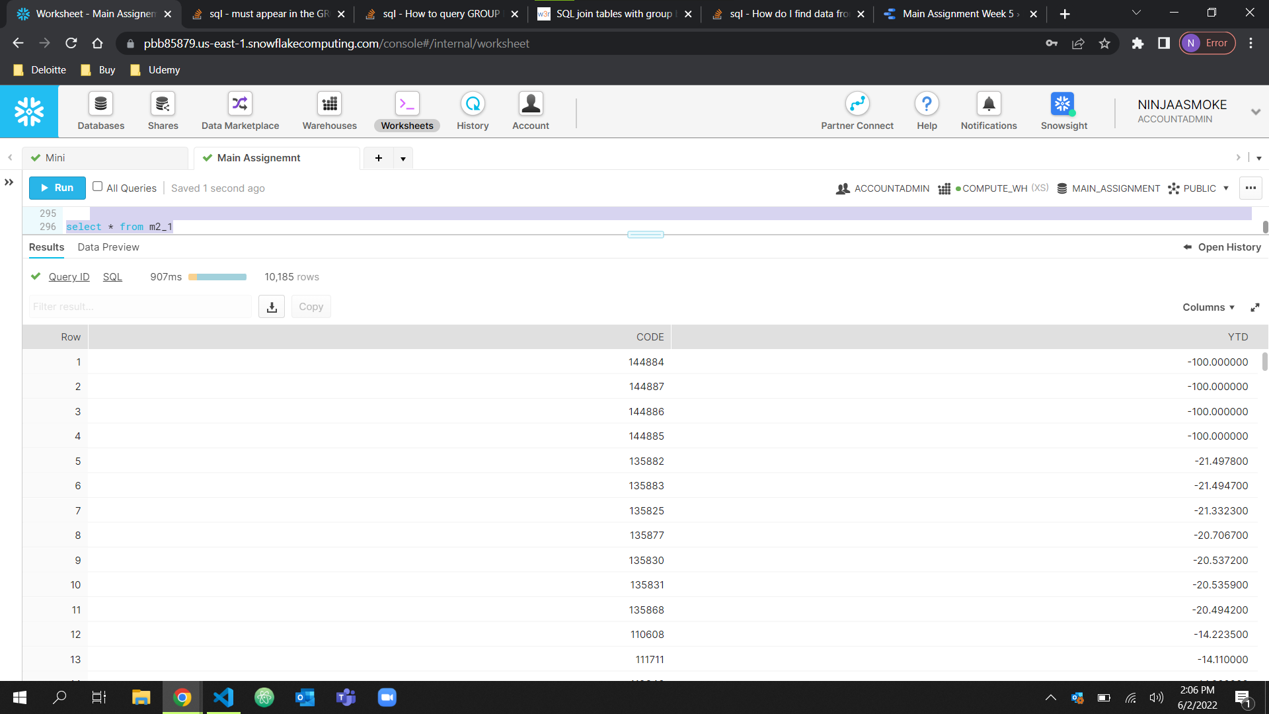This screenshot has height=714, width=1269.
Task: Open the Databases panel
Action: pos(100,111)
